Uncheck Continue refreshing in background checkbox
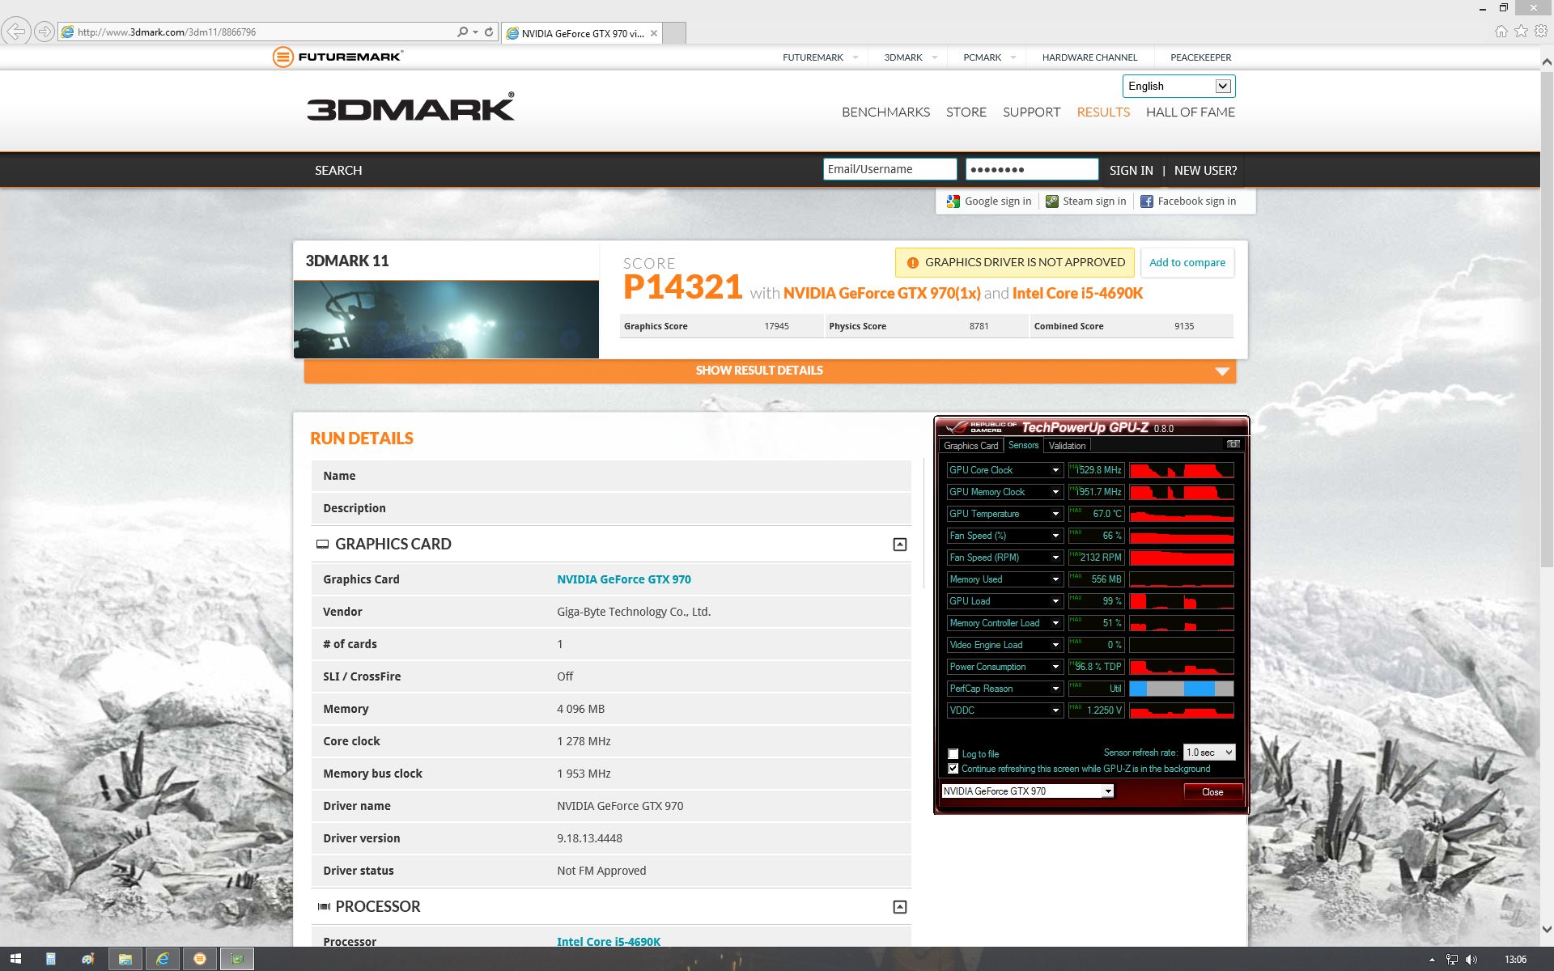Screen dimensions: 1554x971 tap(953, 769)
